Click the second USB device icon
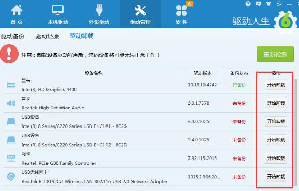Screen dimensions: 299x191 click(x=11, y=140)
